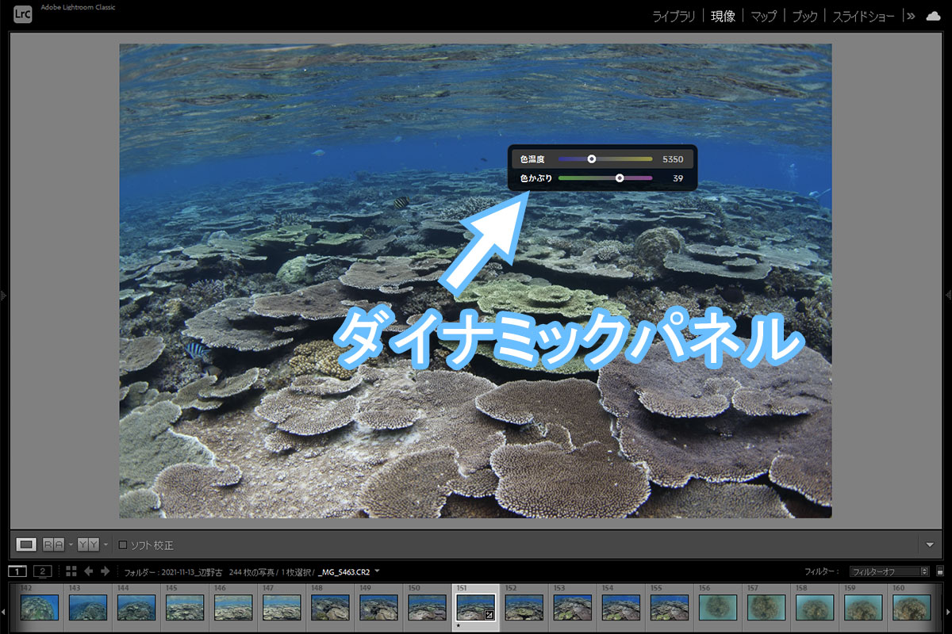Image resolution: width=952 pixels, height=634 pixels.
Task: Open the _MG_5463.CR2 filename dropdown
Action: [x=378, y=571]
